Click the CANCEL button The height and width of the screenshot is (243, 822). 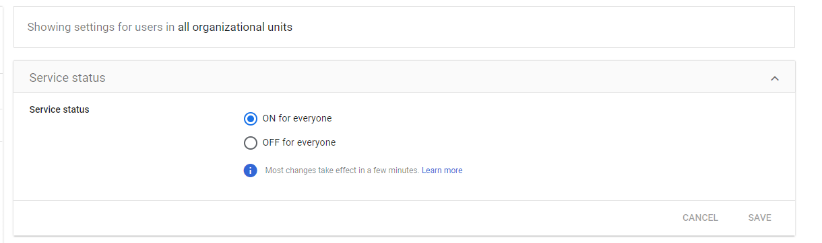(700, 217)
